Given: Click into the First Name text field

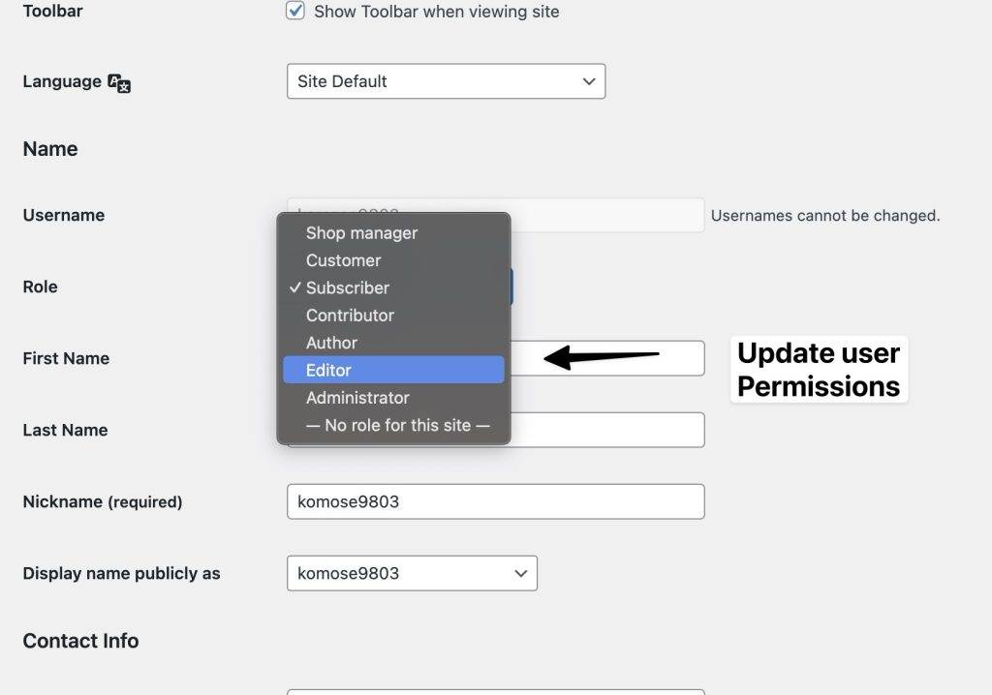Looking at the screenshot, I should [x=620, y=358].
